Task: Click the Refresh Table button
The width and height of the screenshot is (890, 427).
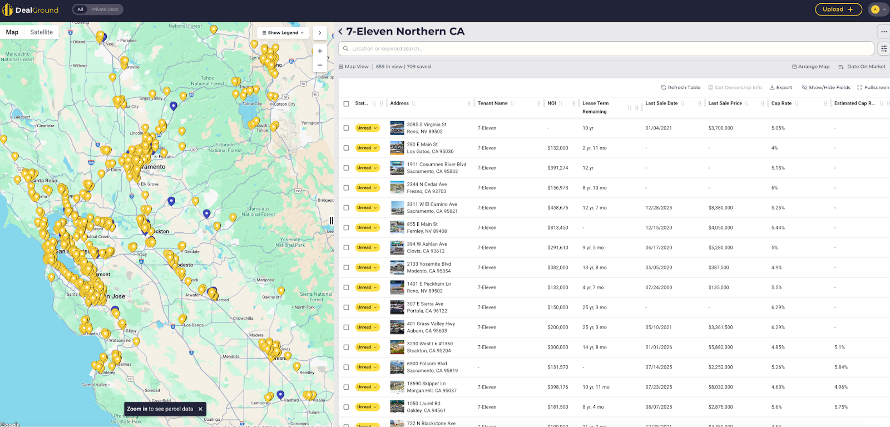Action: [681, 87]
